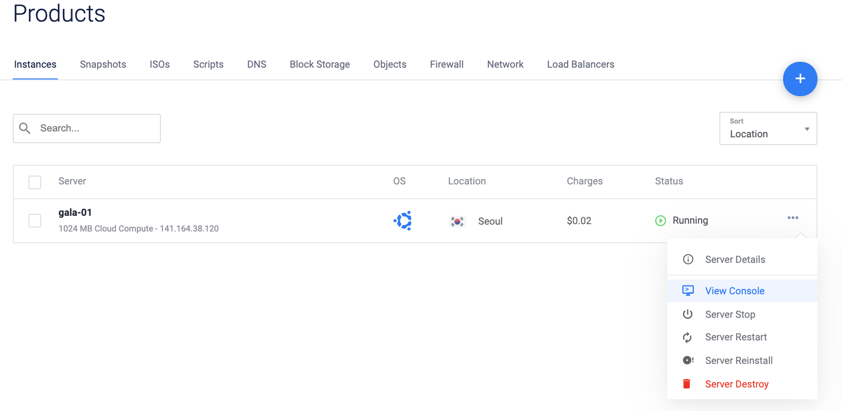This screenshot has width=842, height=411.
Task: Click the green Running status icon
Action: (660, 221)
